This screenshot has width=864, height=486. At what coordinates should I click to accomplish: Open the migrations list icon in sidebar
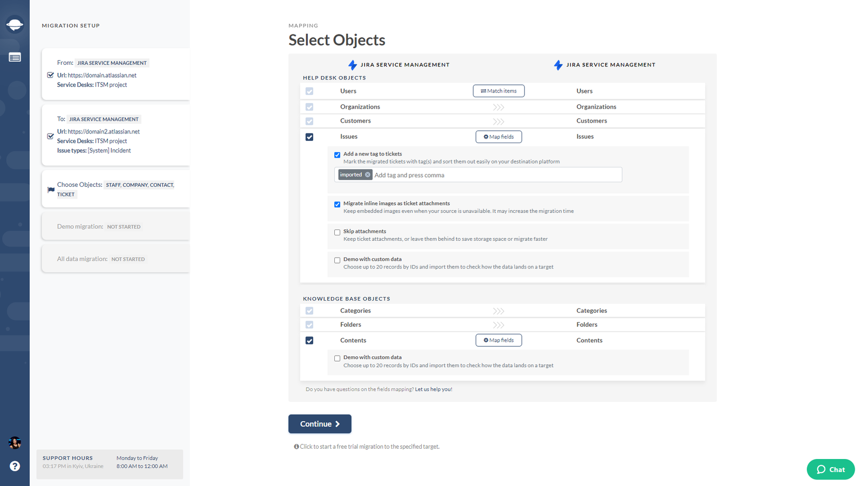click(15, 57)
